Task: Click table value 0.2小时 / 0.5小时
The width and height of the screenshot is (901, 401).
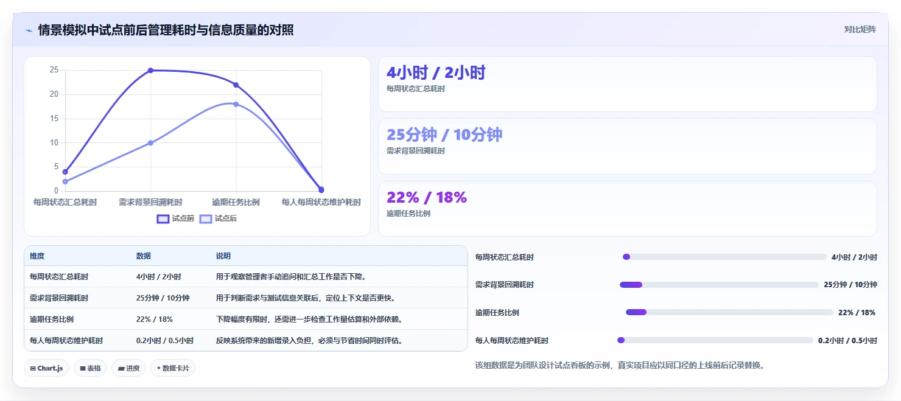Action: pos(165,341)
